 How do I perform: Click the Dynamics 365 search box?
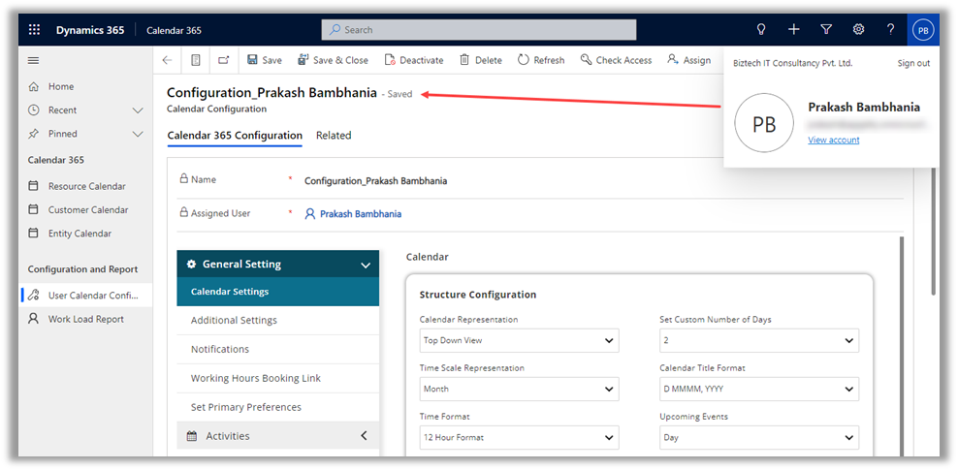tap(479, 30)
